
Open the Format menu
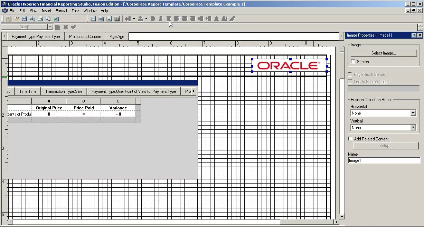pyautogui.click(x=62, y=11)
